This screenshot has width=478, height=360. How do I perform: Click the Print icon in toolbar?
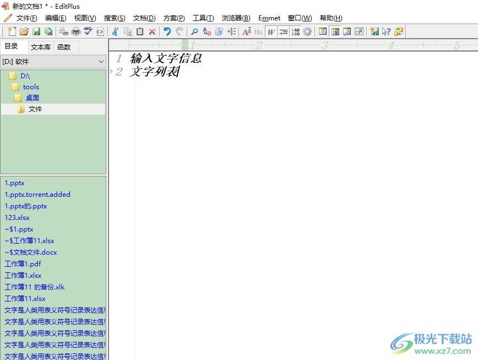pyautogui.click(x=76, y=32)
